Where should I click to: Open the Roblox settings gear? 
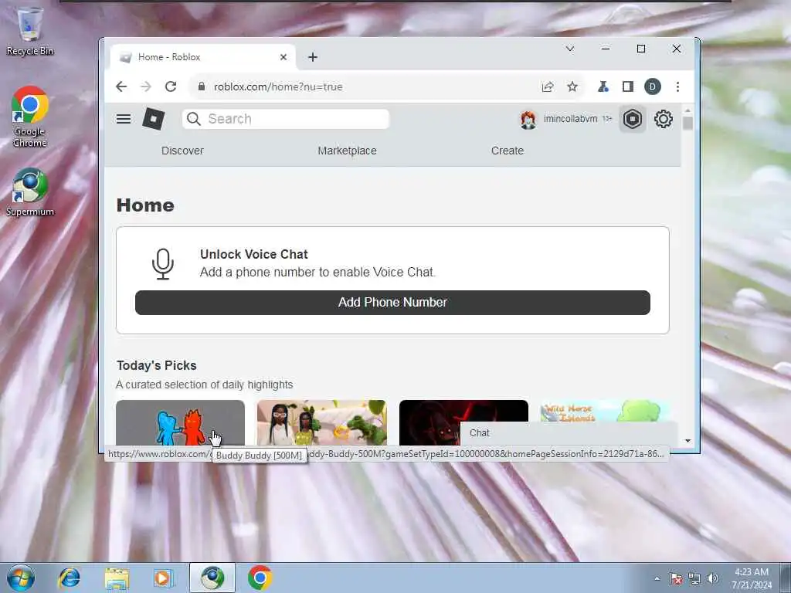point(664,119)
